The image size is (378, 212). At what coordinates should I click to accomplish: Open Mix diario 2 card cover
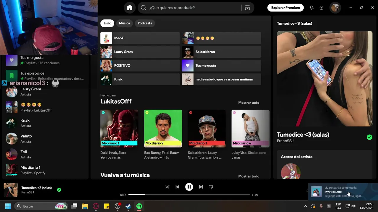tap(163, 128)
